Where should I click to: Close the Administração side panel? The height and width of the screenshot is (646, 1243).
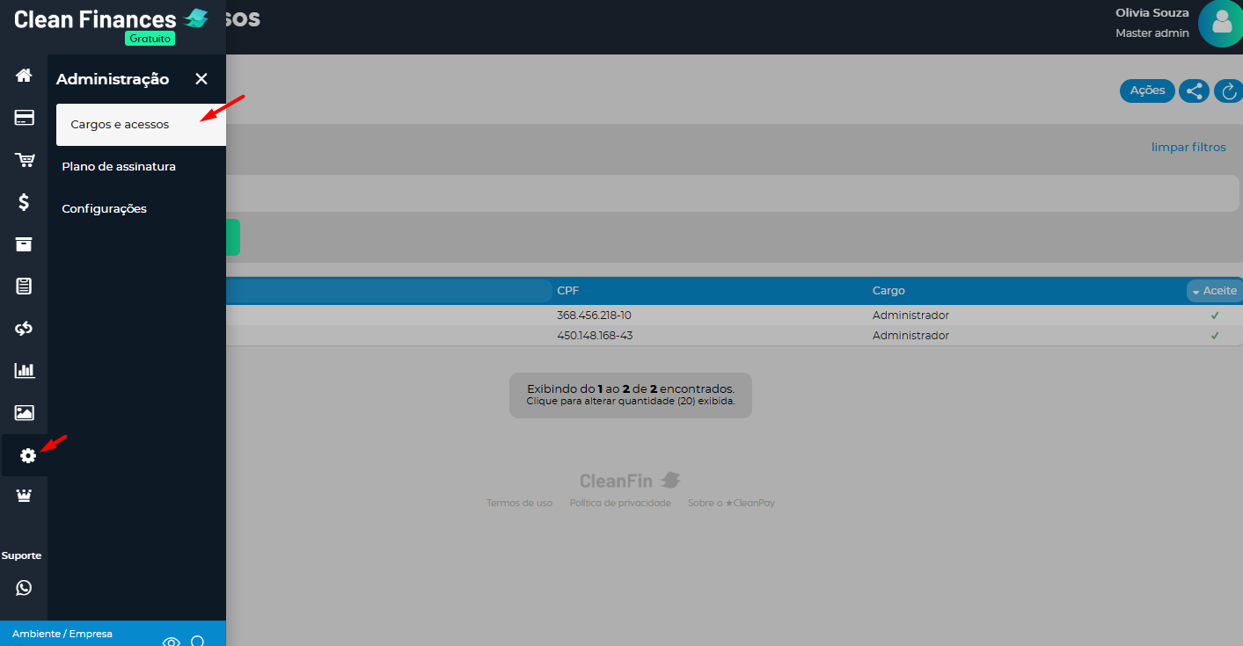click(x=201, y=79)
